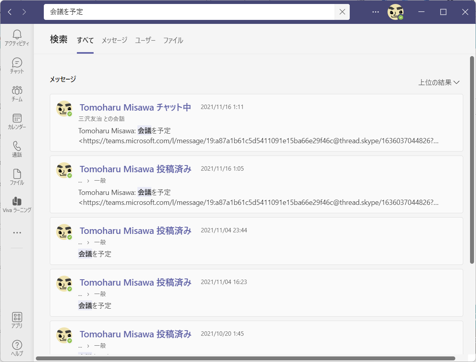This screenshot has width=476, height=362.
Task: Click avatar of the 2021/11/16 1:05 result
Action: (x=65, y=170)
